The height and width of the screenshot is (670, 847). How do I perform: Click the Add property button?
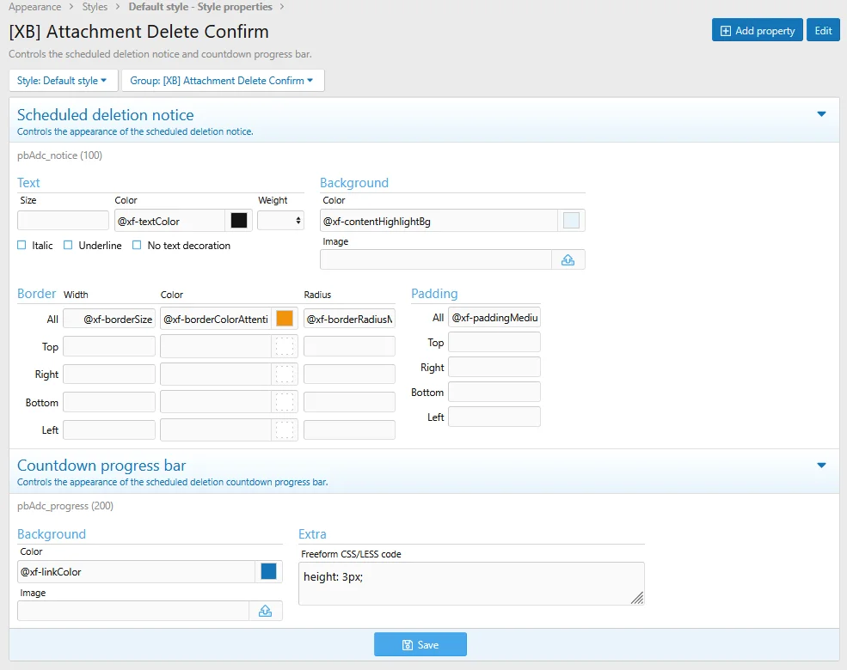(x=758, y=30)
